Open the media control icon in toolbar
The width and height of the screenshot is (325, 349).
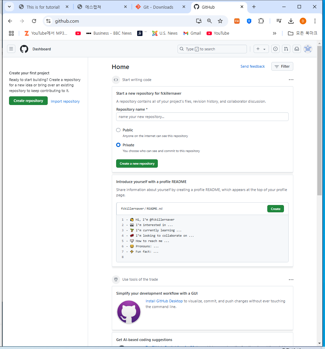point(279,21)
